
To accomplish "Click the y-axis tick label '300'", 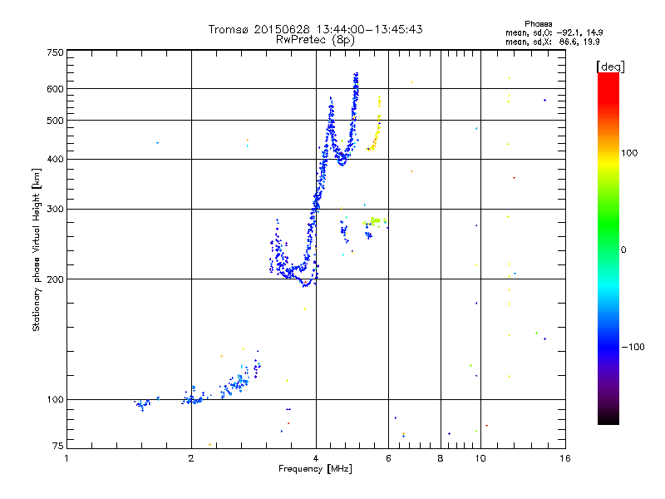I will click(55, 210).
